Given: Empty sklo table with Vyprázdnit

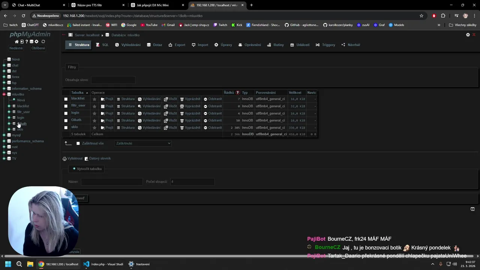Looking at the screenshot, I should 190,127.
